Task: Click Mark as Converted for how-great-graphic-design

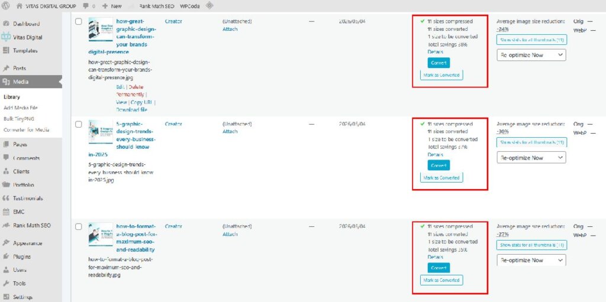Action: [441, 75]
